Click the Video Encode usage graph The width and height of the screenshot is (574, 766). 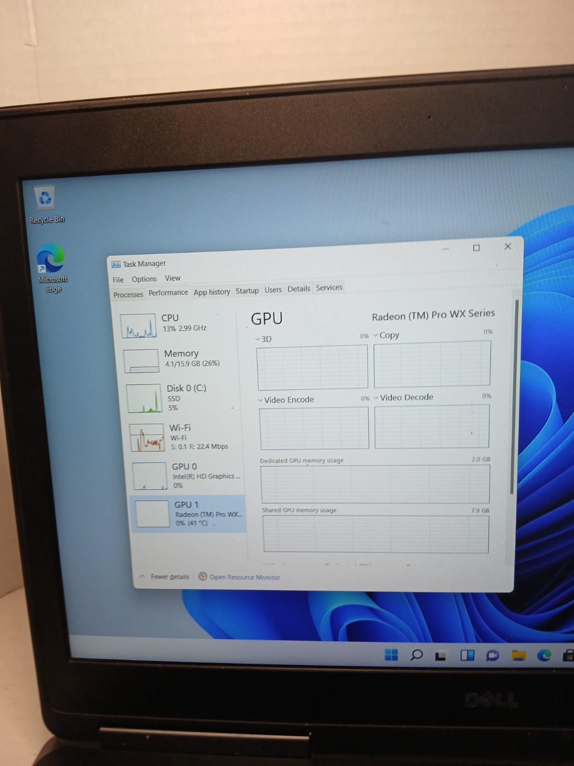314,428
